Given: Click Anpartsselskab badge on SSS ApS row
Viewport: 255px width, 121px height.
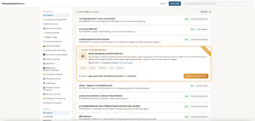Looking at the screenshot, I should (x=202, y=29).
